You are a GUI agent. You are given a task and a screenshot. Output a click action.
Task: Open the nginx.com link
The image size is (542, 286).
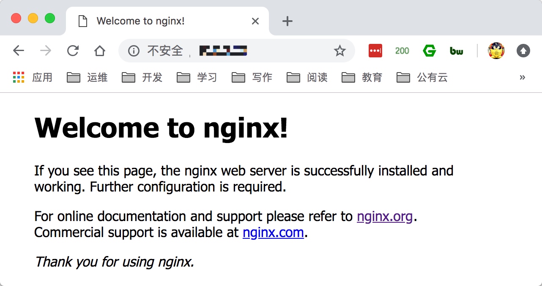click(x=273, y=232)
